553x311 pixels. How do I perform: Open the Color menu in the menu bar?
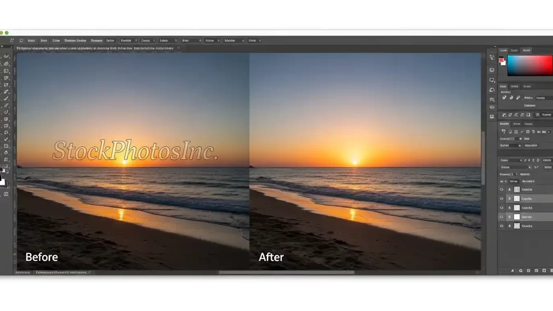pos(56,41)
